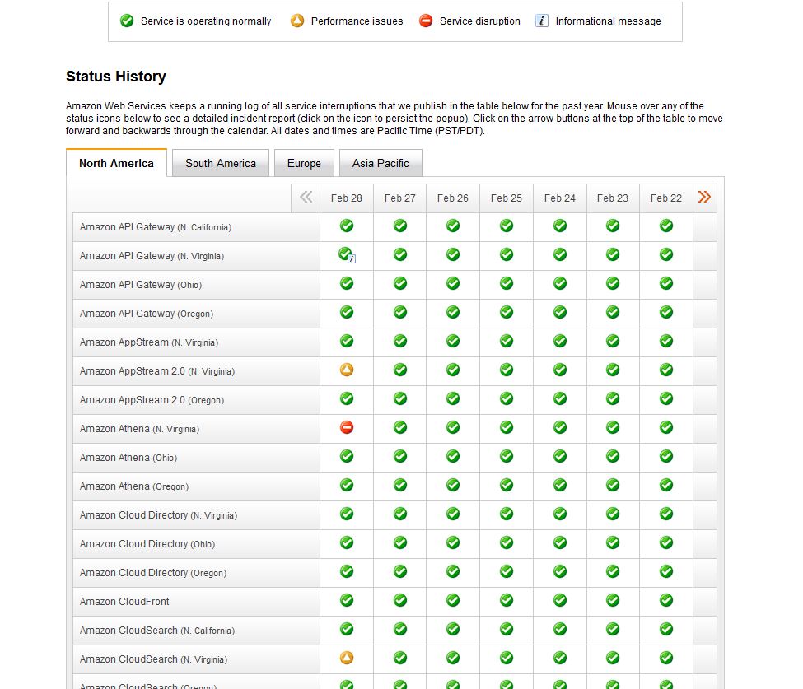The width and height of the screenshot is (803, 689).
Task: Switch to the Europe tab
Action: [304, 163]
